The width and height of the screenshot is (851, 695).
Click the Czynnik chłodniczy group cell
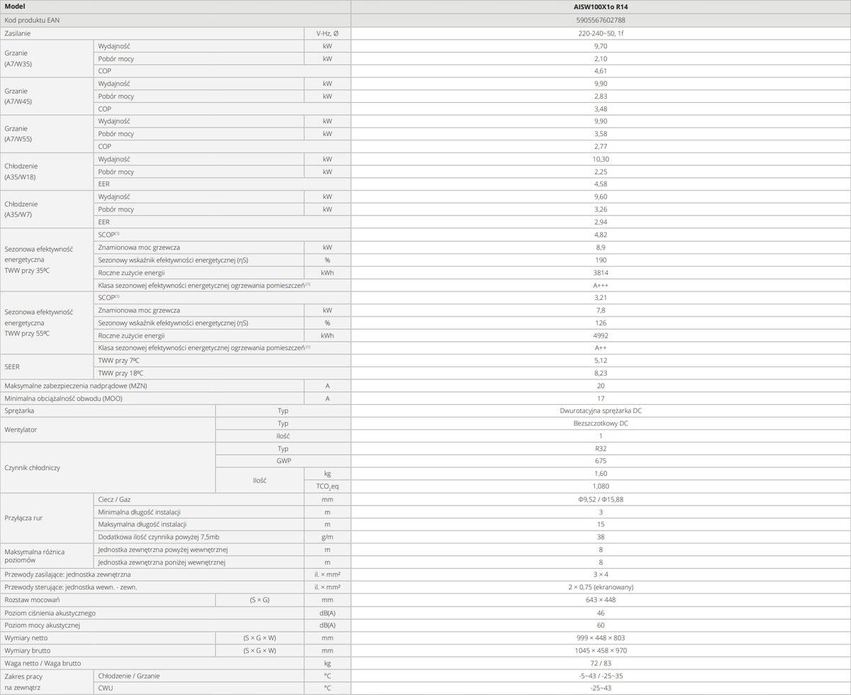click(107, 467)
